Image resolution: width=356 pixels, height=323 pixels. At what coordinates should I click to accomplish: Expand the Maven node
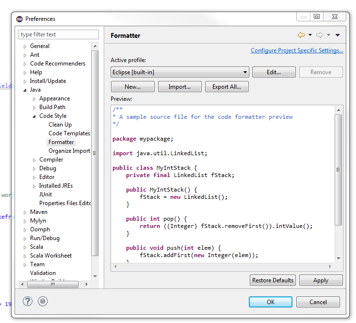(x=25, y=212)
